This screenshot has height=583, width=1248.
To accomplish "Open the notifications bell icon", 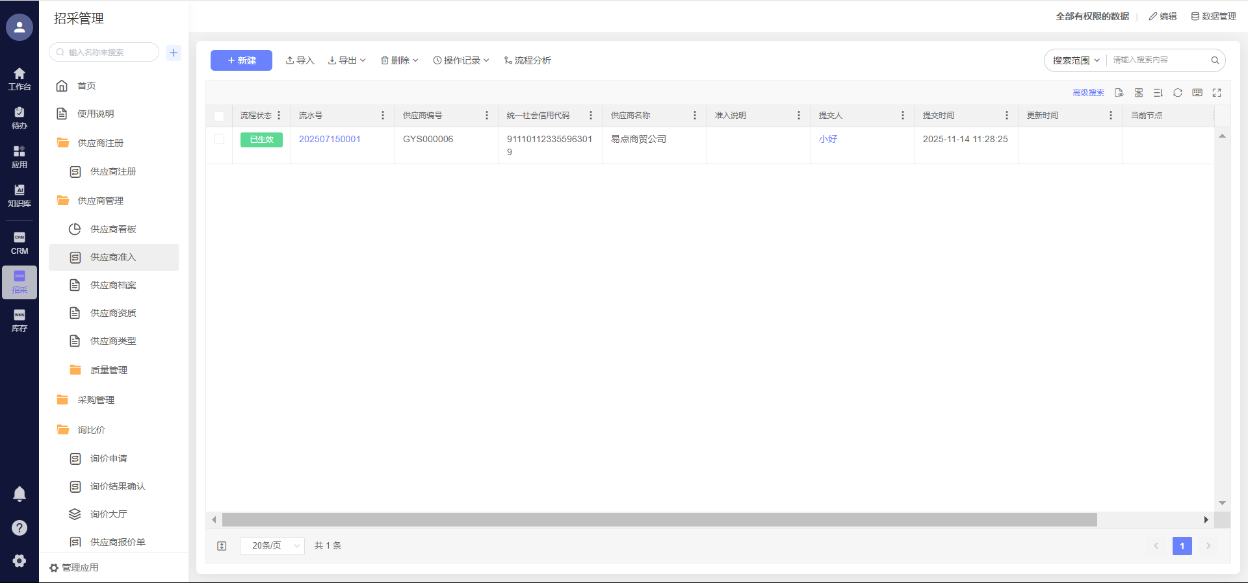I will click(19, 494).
